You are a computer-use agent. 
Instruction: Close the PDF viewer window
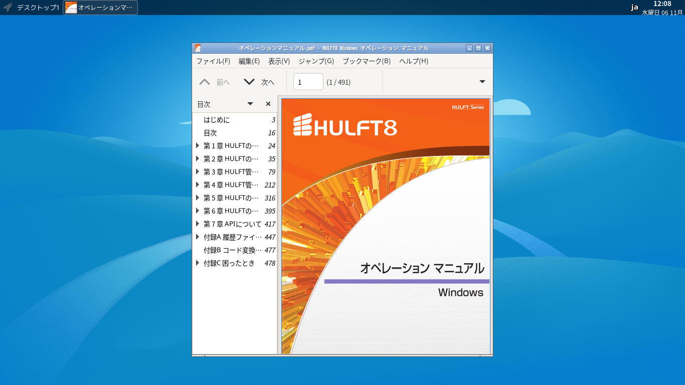487,48
